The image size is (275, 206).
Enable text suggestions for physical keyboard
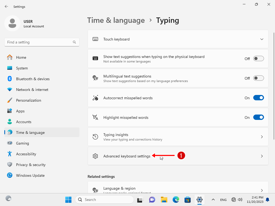pos(259,59)
